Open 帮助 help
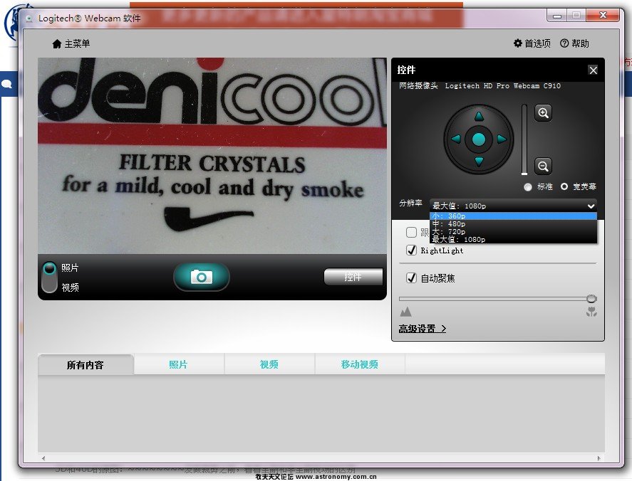Viewport: 632px width, 481px height. (x=575, y=43)
